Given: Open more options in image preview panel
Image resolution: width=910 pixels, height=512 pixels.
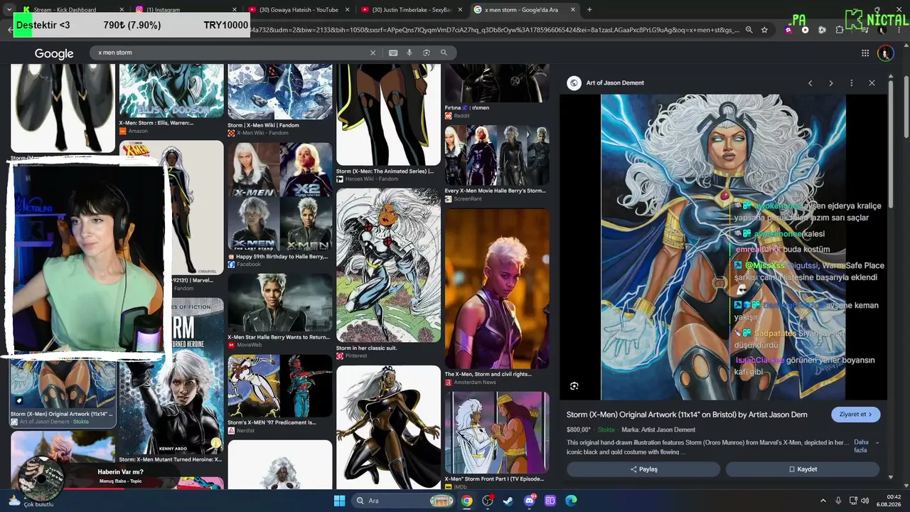Looking at the screenshot, I should point(851,83).
